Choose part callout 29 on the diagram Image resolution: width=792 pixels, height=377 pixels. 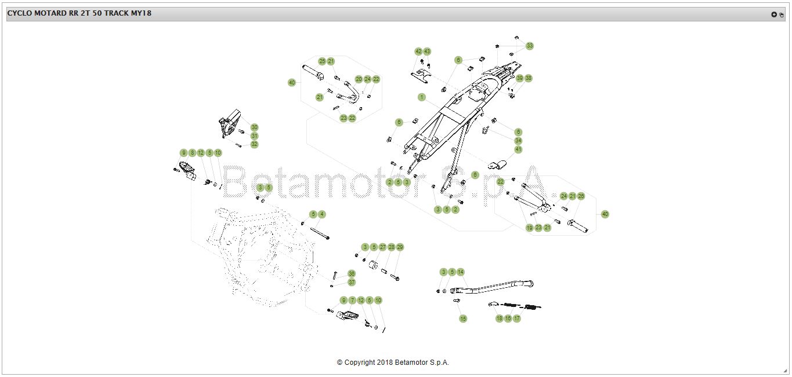[x=400, y=247]
